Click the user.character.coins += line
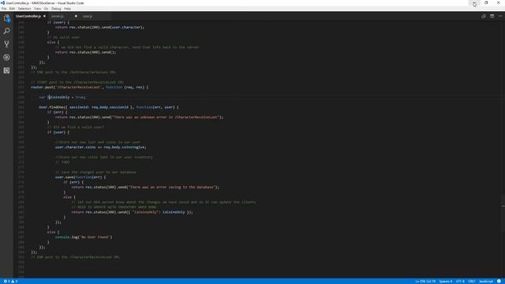505x284 pixels. (x=100, y=148)
